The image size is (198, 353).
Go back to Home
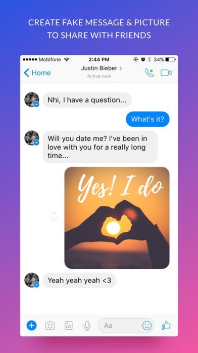coord(37,73)
